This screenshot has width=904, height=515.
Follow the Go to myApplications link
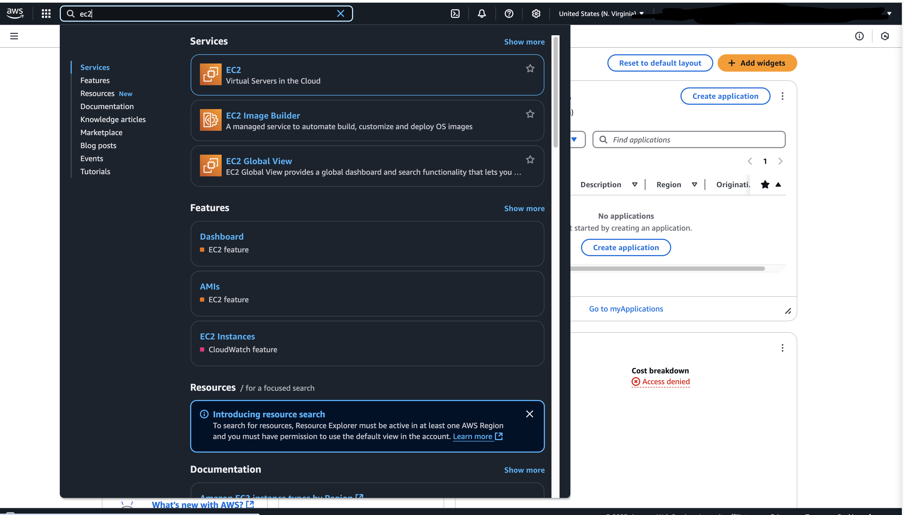pos(626,309)
